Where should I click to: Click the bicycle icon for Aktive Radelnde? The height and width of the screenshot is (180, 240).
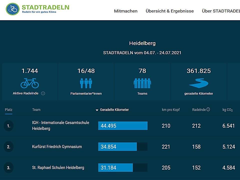click(30, 83)
